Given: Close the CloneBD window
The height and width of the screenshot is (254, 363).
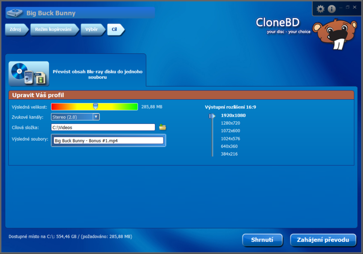Looking at the screenshot, I should [x=354, y=7].
